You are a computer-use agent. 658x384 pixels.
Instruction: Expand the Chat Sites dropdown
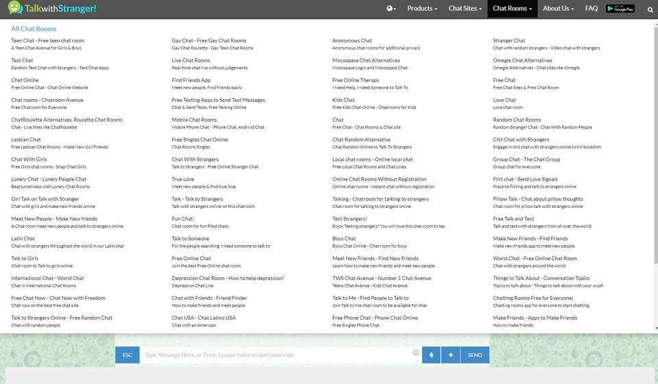(x=465, y=9)
